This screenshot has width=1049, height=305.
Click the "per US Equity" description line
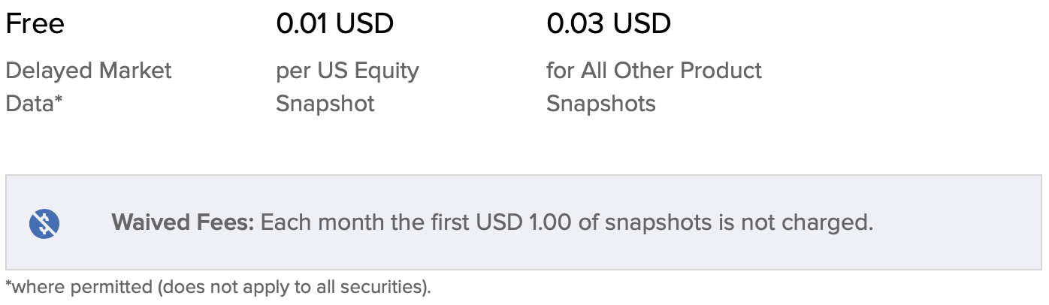click(x=347, y=71)
